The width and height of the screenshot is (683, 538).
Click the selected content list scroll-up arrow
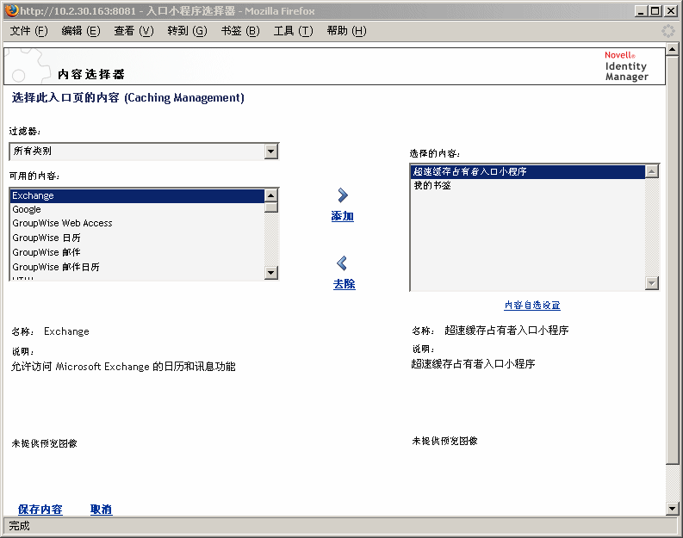(x=652, y=171)
